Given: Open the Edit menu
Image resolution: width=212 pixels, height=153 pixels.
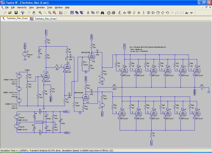Looking at the screenshot, I should (x=13, y=7).
